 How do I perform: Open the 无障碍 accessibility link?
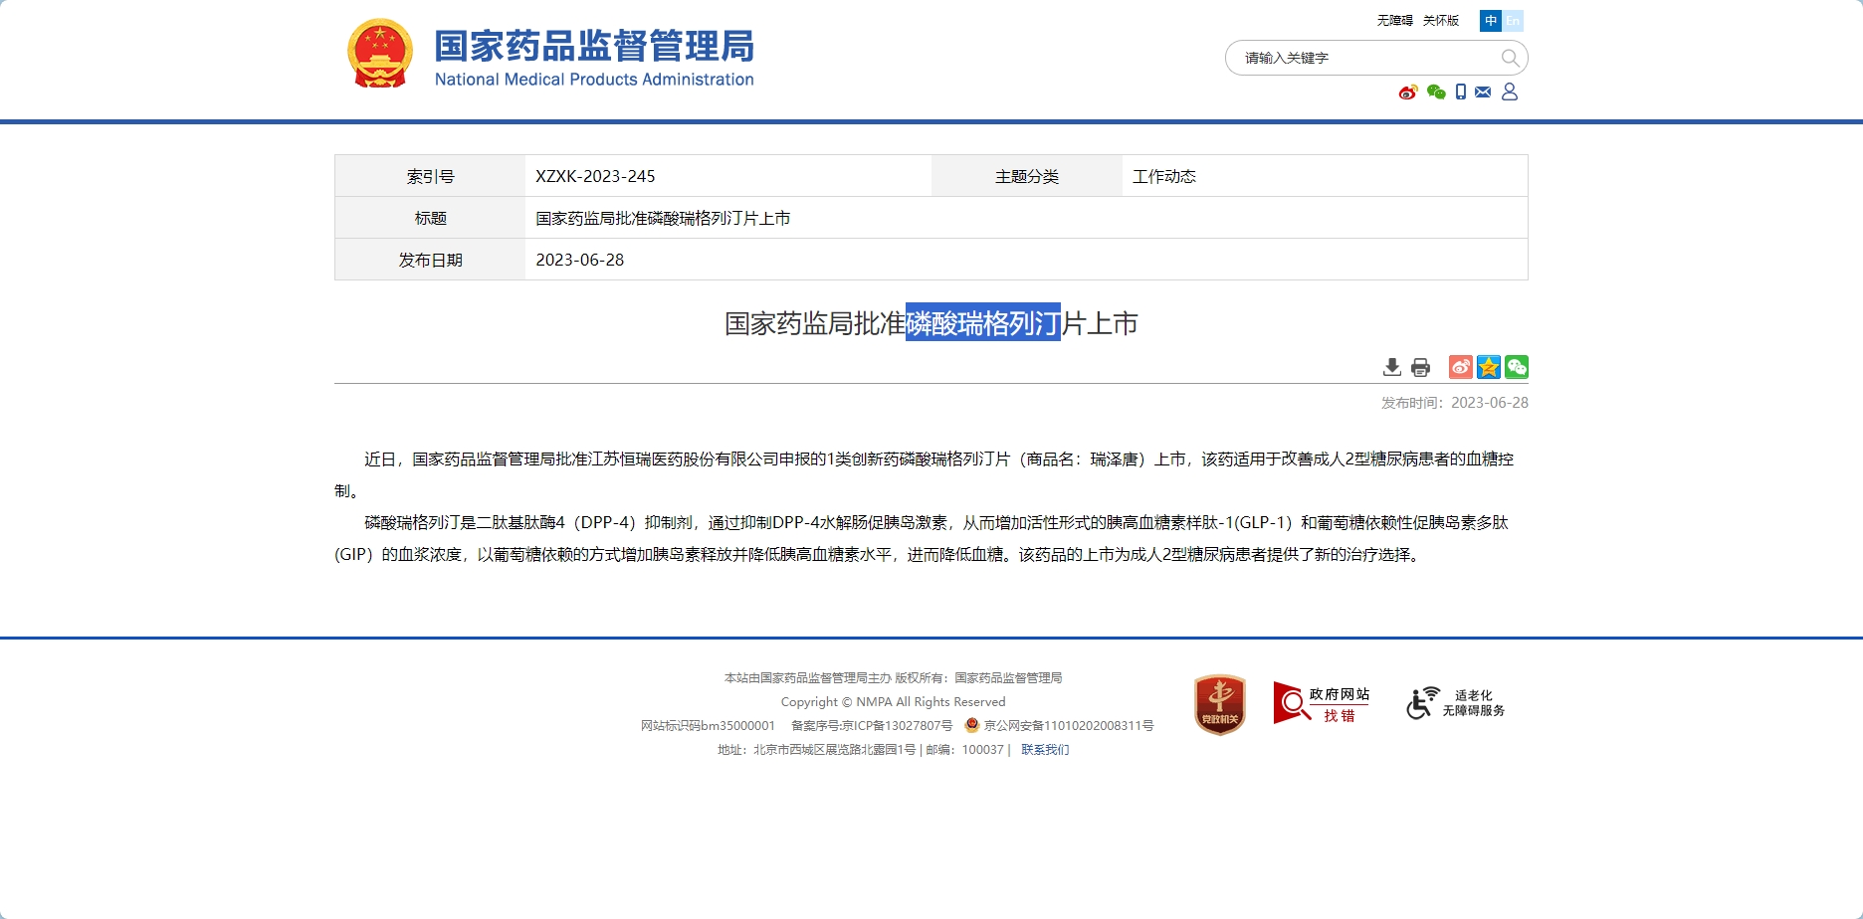(1395, 21)
